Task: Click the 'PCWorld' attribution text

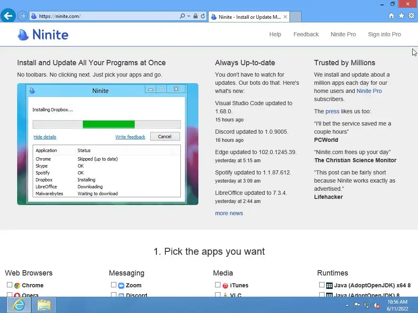Action: click(326, 140)
